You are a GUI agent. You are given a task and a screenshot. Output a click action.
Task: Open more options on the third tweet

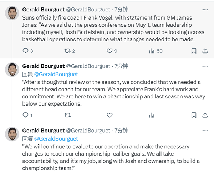coord(205,131)
